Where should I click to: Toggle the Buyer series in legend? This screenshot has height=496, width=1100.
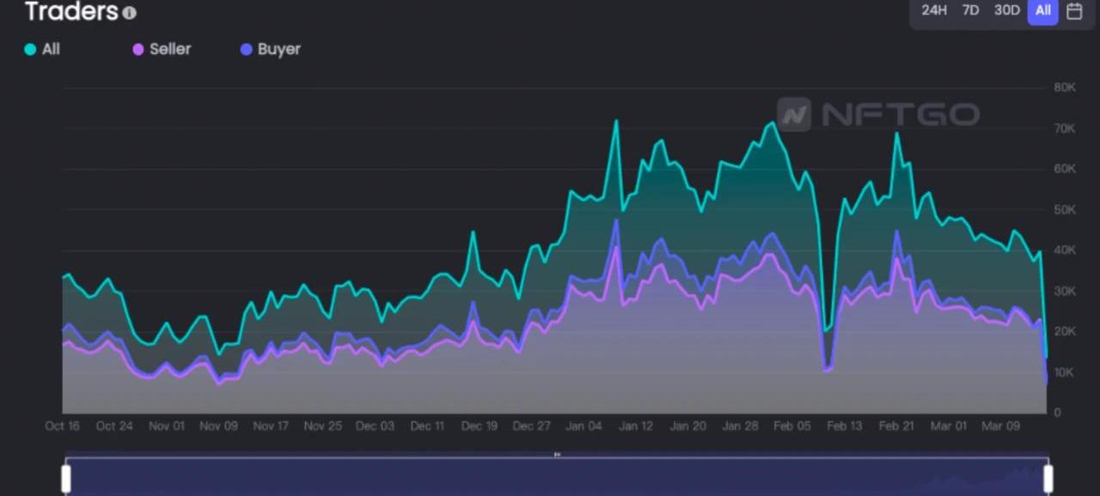click(x=271, y=50)
